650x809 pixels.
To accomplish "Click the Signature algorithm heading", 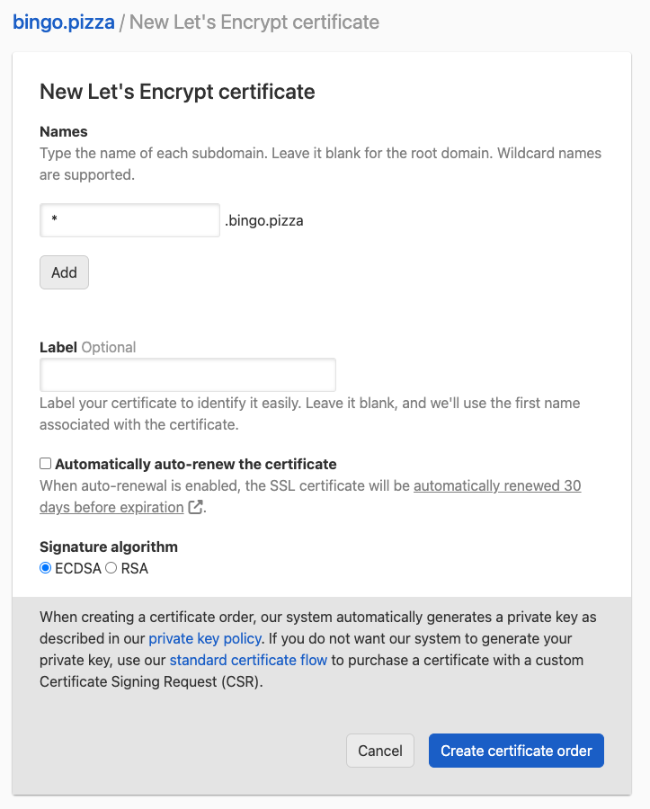I will pyautogui.click(x=108, y=547).
